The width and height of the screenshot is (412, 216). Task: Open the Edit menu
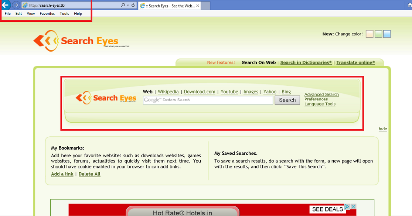[18, 14]
